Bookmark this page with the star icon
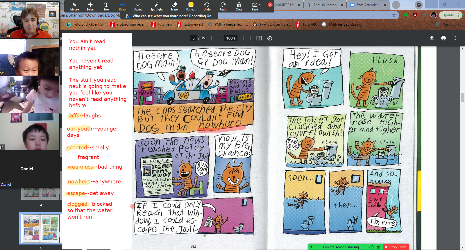The width and height of the screenshot is (465, 250). tap(394, 15)
